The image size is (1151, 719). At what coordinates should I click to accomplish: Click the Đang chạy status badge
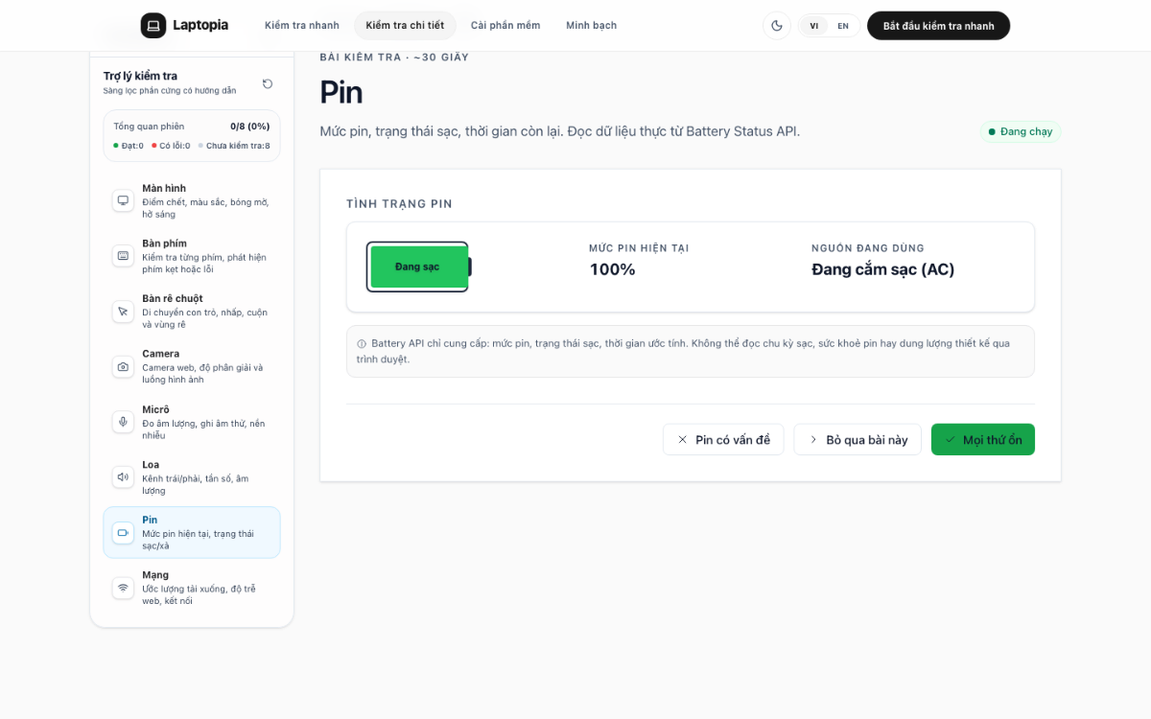pos(1021,131)
